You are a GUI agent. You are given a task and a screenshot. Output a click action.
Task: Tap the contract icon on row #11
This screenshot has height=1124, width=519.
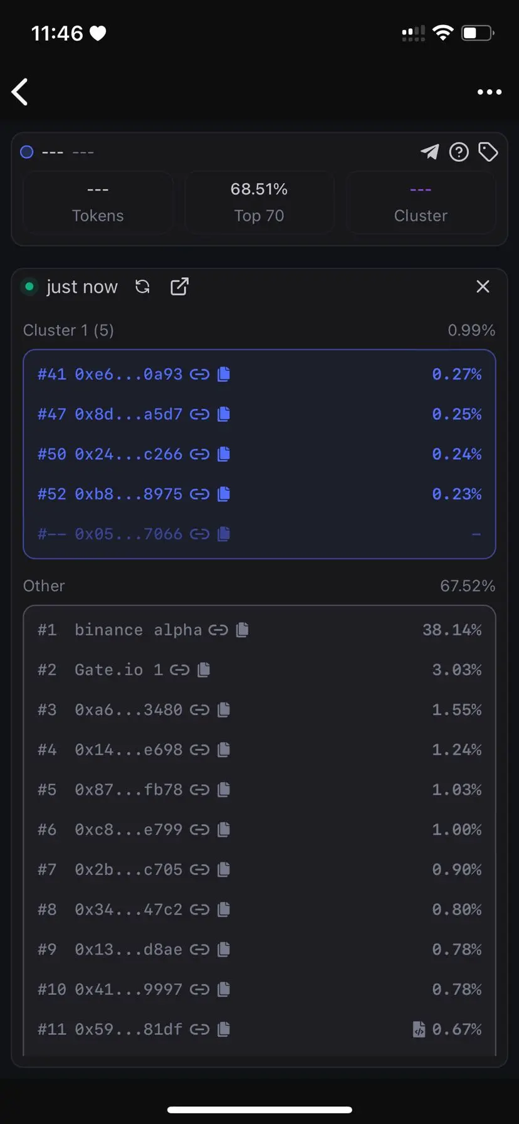pos(419,1029)
